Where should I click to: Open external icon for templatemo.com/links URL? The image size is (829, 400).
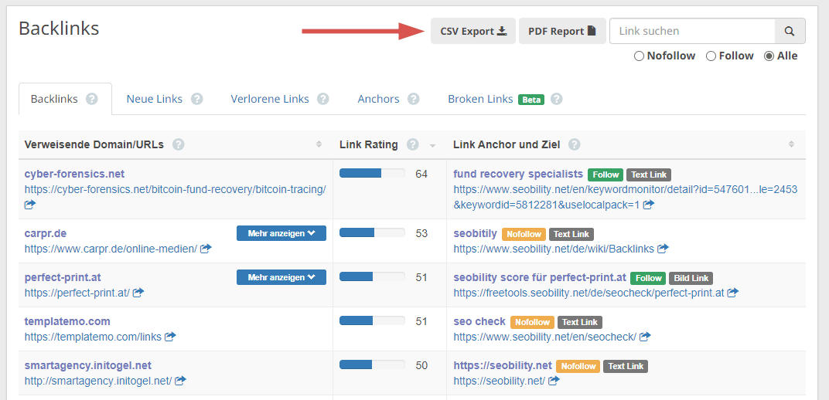[170, 336]
